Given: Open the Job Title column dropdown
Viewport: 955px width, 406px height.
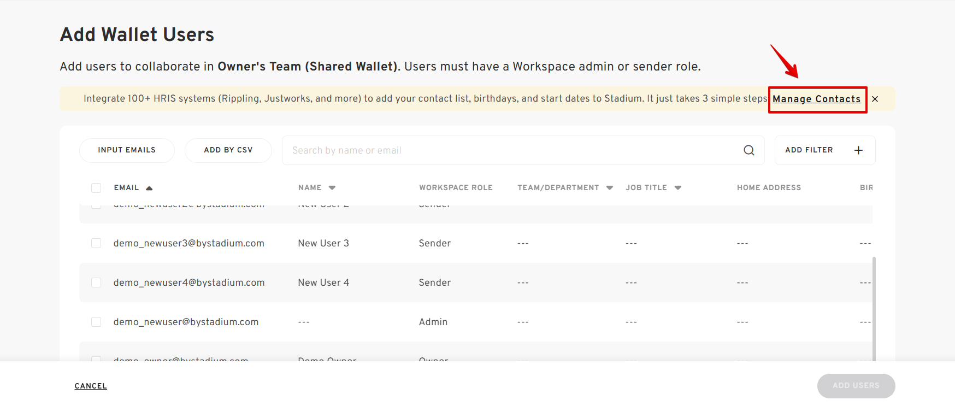Looking at the screenshot, I should [x=677, y=188].
